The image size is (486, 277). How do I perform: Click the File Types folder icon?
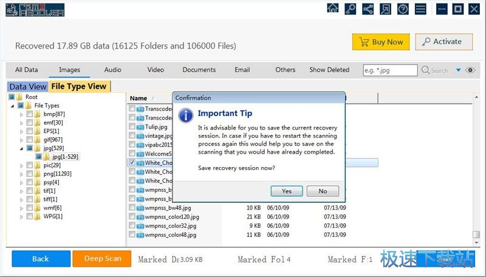point(29,106)
